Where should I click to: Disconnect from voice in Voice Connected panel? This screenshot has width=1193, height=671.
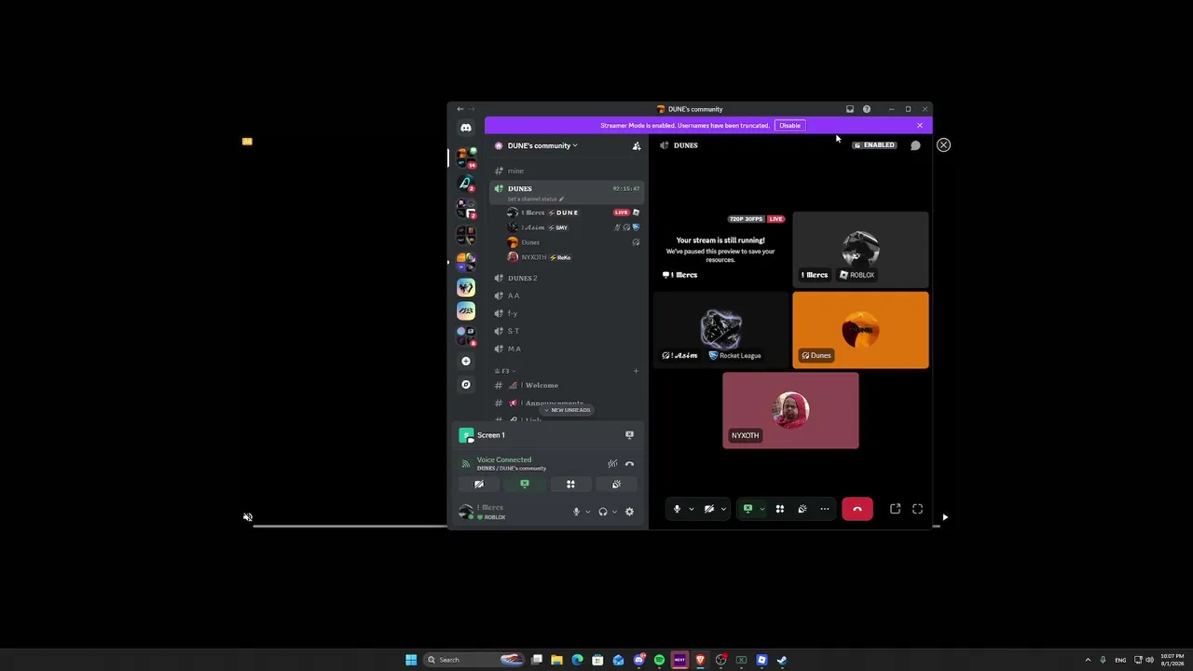click(629, 464)
